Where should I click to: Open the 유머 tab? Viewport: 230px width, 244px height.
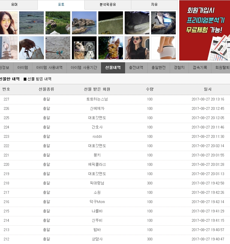tap(14, 5)
